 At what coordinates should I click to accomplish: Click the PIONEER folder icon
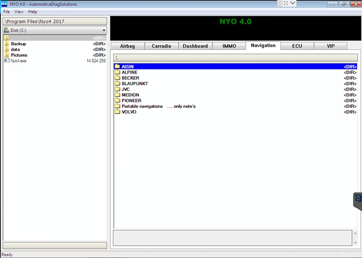click(118, 100)
